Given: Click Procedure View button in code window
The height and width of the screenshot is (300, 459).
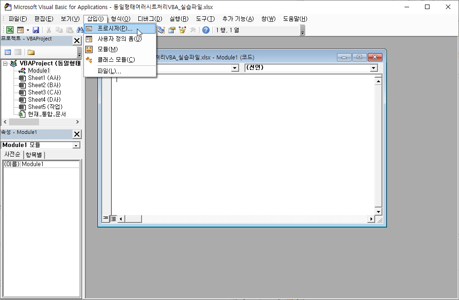Looking at the screenshot, I should pos(106,219).
